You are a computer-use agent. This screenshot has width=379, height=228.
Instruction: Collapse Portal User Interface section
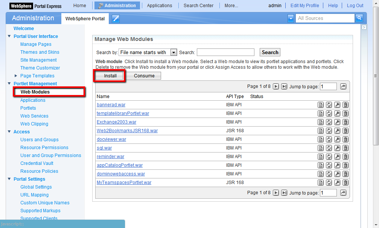[x=9, y=36]
